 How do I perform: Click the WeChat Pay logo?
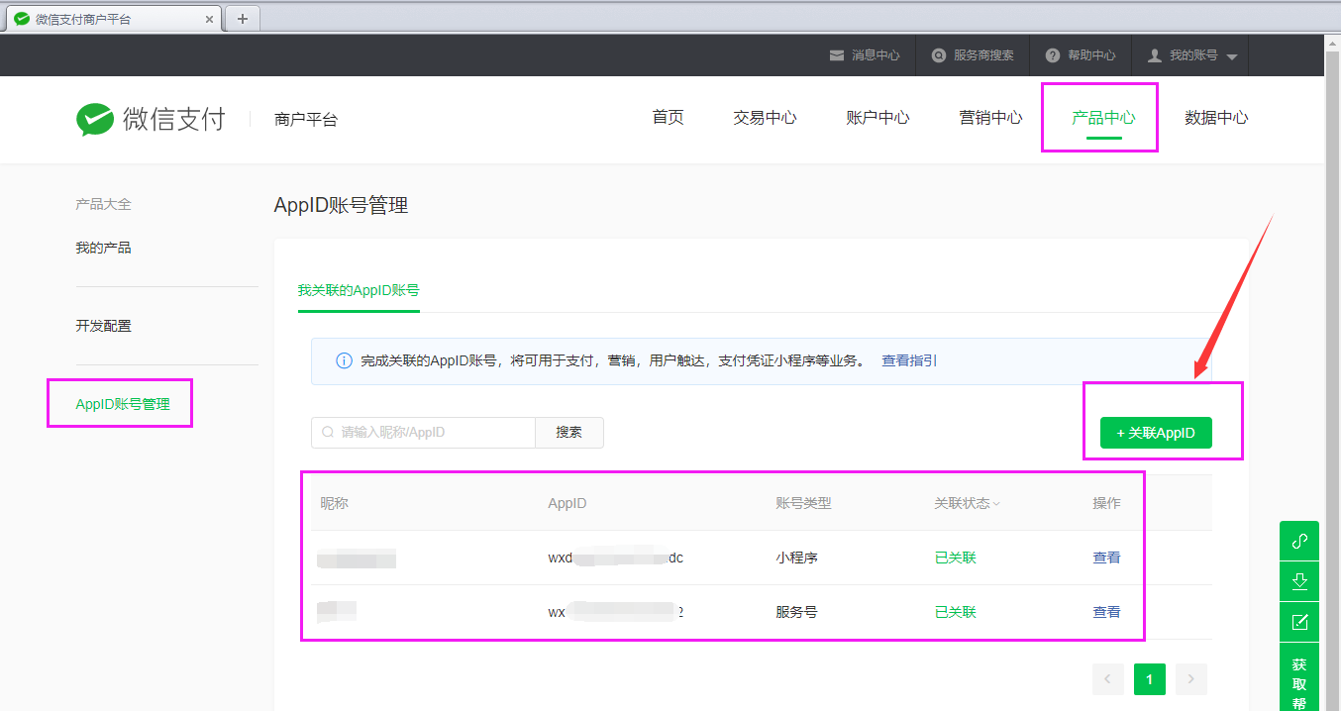coord(151,119)
